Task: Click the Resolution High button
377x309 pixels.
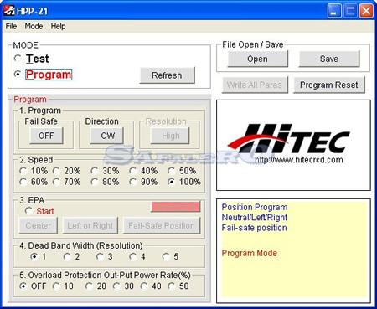Action: click(170, 136)
